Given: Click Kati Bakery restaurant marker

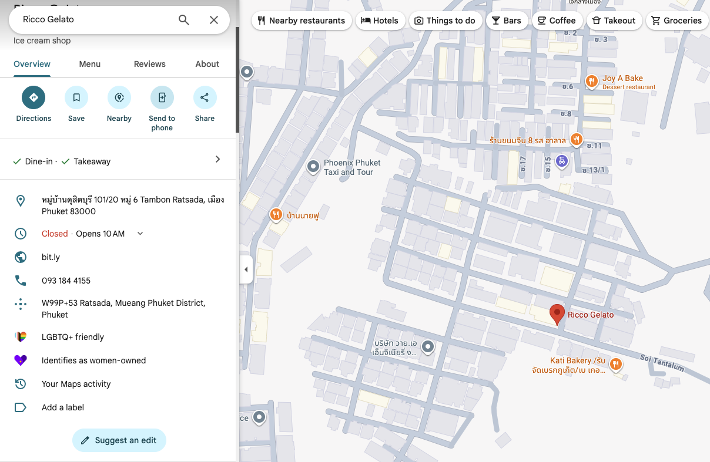Looking at the screenshot, I should pos(616,364).
